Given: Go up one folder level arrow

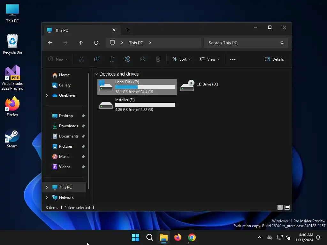Looking at the screenshot, I should tap(81, 43).
